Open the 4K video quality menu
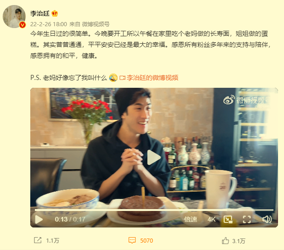 [212, 219]
